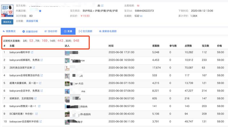The height and width of the screenshot is (127, 228).
Task: Click item ID 598442622373
Action: point(144,11)
